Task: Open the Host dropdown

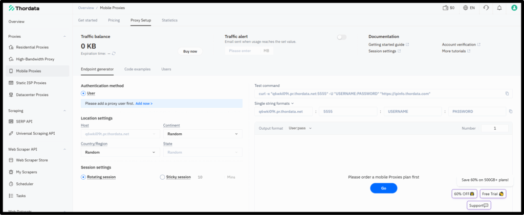Action: coord(120,134)
